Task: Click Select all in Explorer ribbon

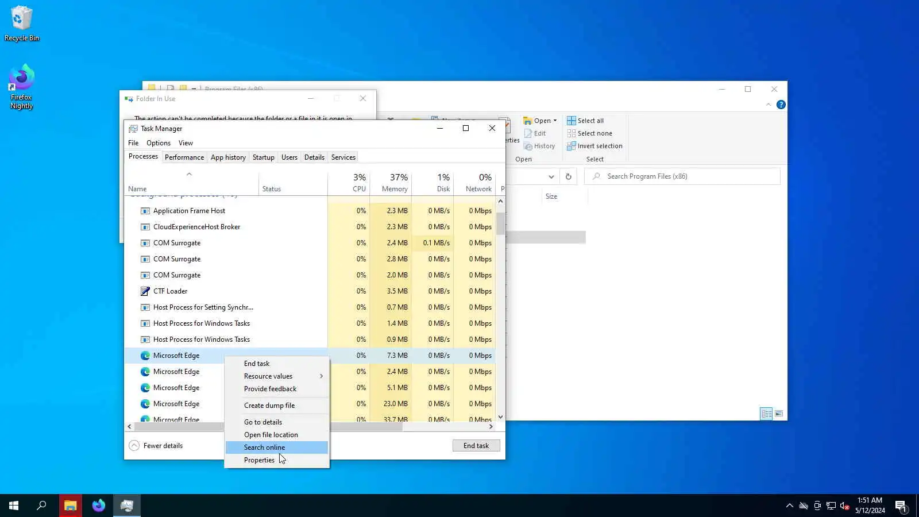Action: pyautogui.click(x=585, y=121)
